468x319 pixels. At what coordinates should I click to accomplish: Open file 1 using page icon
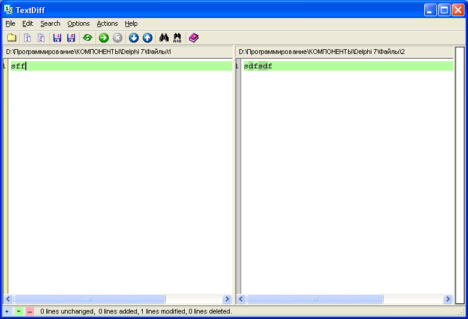tap(27, 38)
